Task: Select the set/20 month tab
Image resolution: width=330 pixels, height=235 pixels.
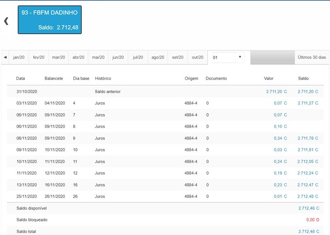Action: tap(178, 57)
